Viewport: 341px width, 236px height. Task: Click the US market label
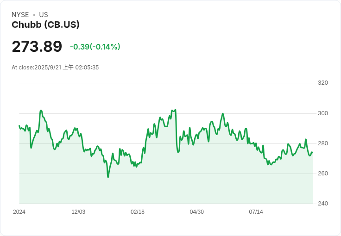[x=44, y=15]
